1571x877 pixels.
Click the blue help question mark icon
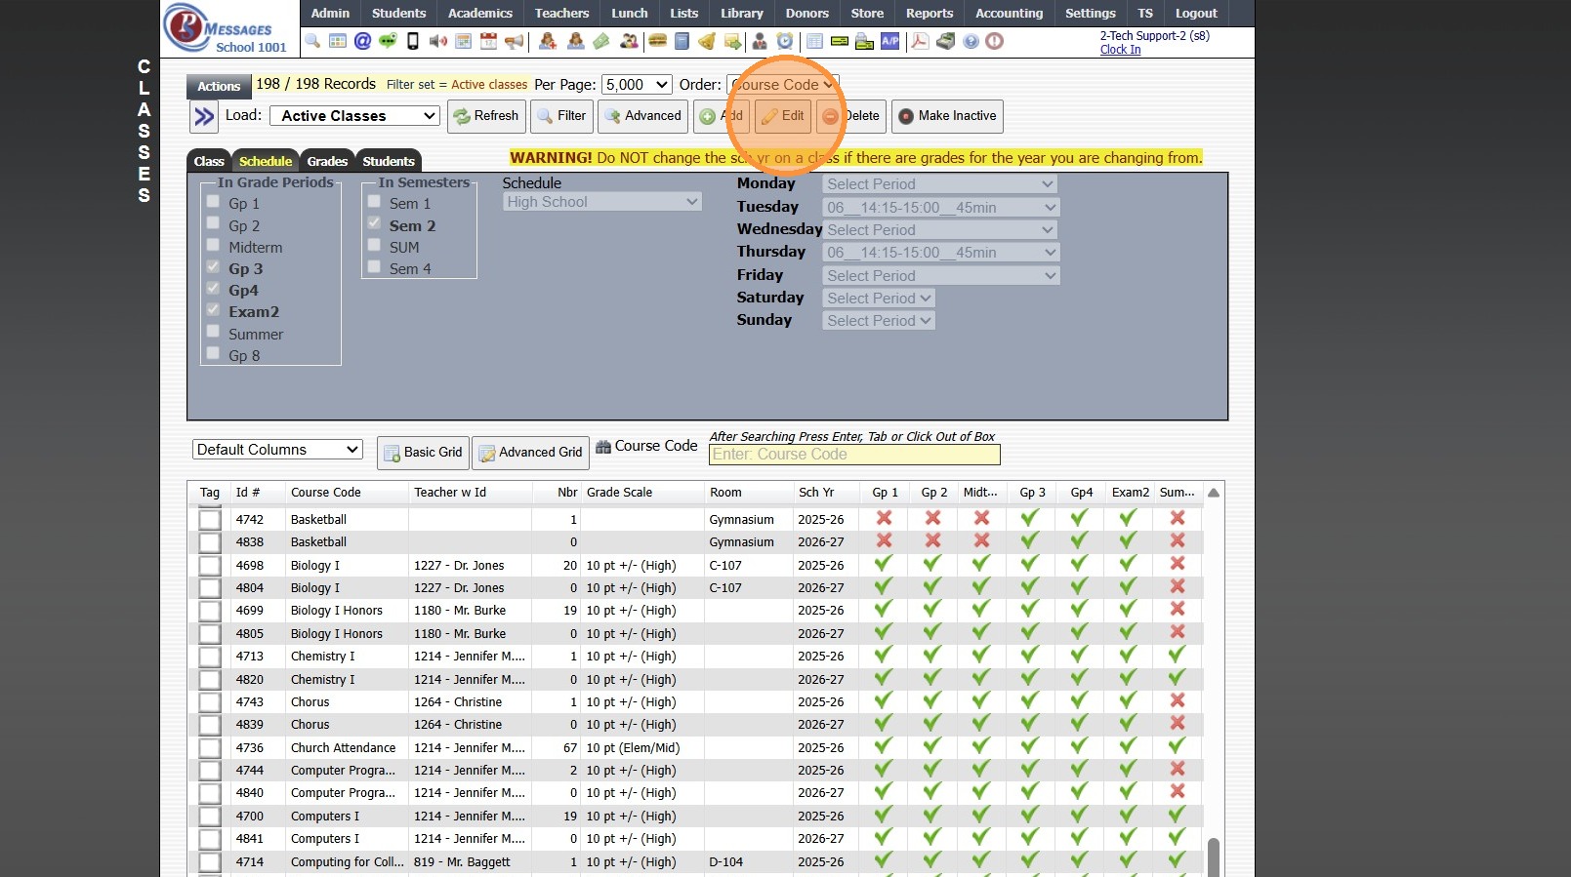[x=971, y=41]
